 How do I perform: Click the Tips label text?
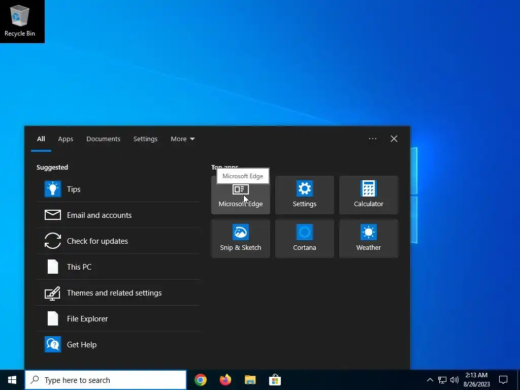[74, 189]
